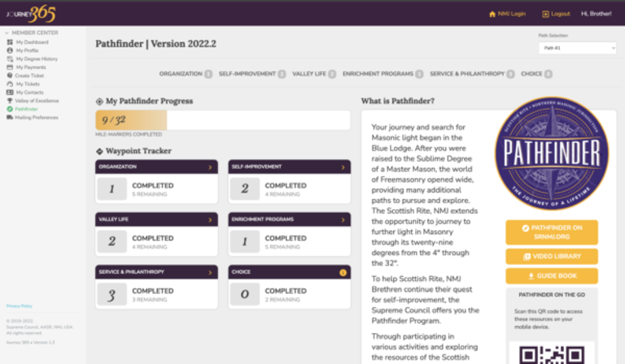
Task: Click the Choice completed count 0
Action: [245, 294]
